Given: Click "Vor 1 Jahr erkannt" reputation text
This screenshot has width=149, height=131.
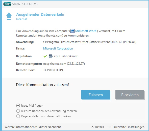Looking at the screenshot, I should coord(66,56).
